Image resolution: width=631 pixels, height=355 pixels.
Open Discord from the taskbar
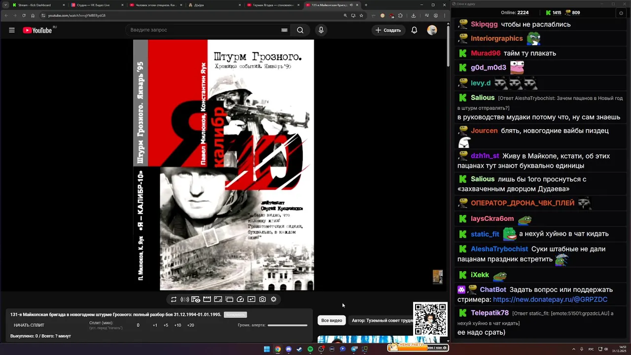click(x=288, y=349)
